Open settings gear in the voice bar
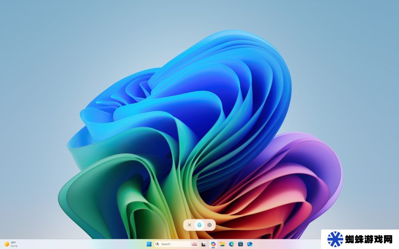This screenshot has height=249, width=399. 209,225
